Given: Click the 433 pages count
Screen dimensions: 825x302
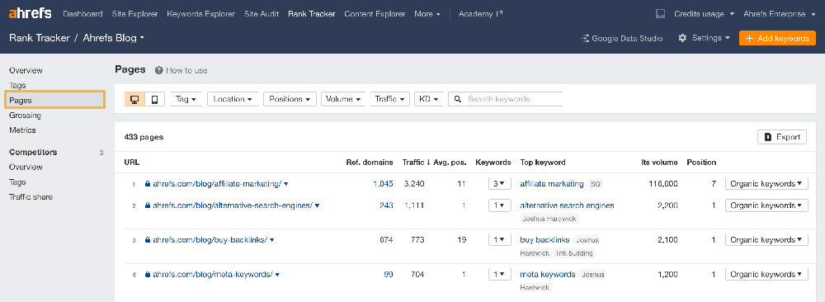Looking at the screenshot, I should tap(144, 137).
